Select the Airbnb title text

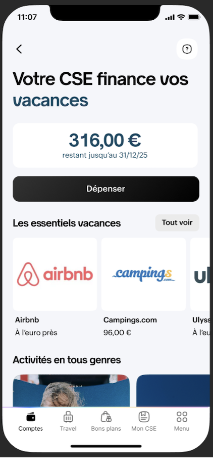[27, 320]
